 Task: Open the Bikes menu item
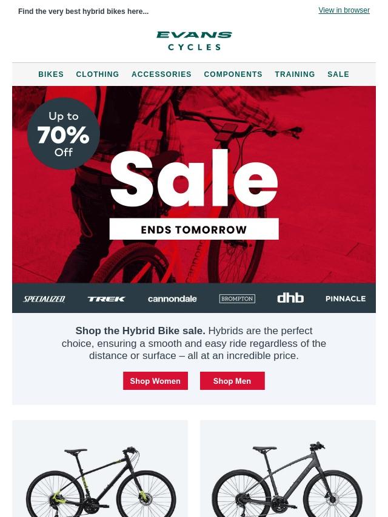tap(51, 74)
